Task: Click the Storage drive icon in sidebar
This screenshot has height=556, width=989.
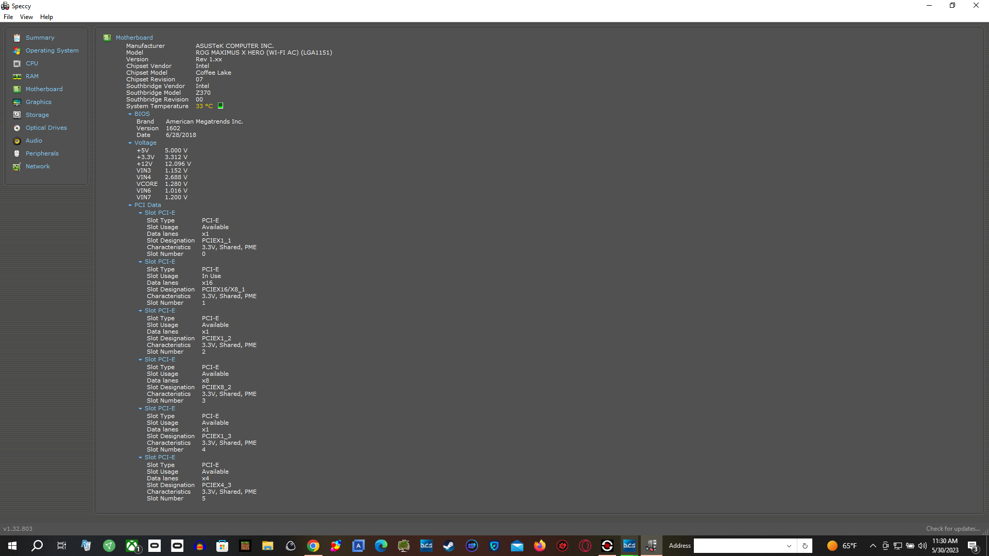Action: (17, 115)
